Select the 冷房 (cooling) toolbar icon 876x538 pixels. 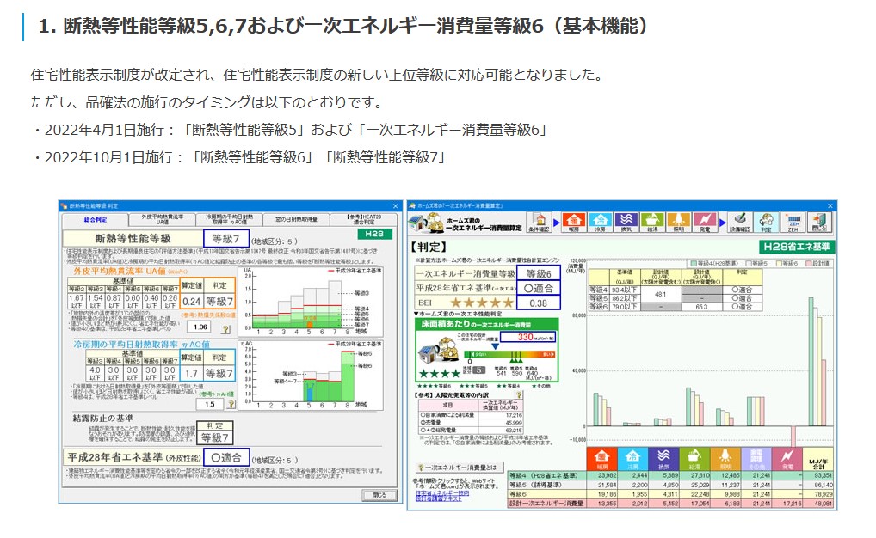point(600,222)
